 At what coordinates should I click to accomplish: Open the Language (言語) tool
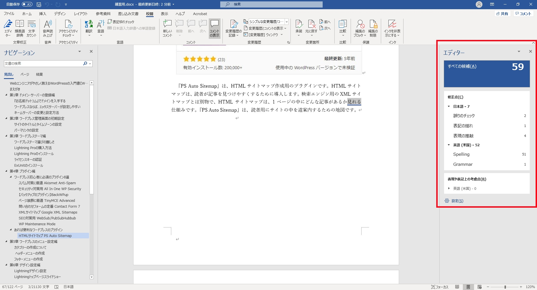(x=101, y=28)
